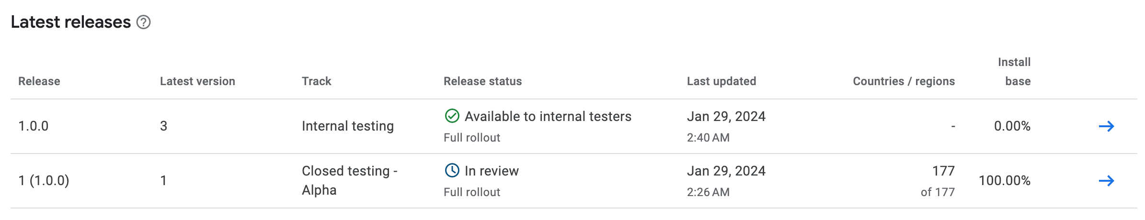This screenshot has width=1145, height=220.
Task: Click the Release status column header
Action: click(482, 81)
